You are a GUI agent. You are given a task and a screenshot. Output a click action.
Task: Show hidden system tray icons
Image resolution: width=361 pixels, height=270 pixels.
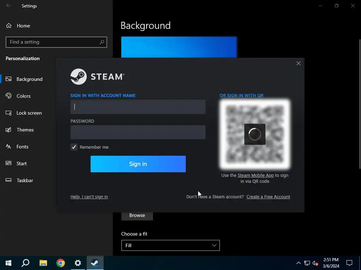pos(298,263)
